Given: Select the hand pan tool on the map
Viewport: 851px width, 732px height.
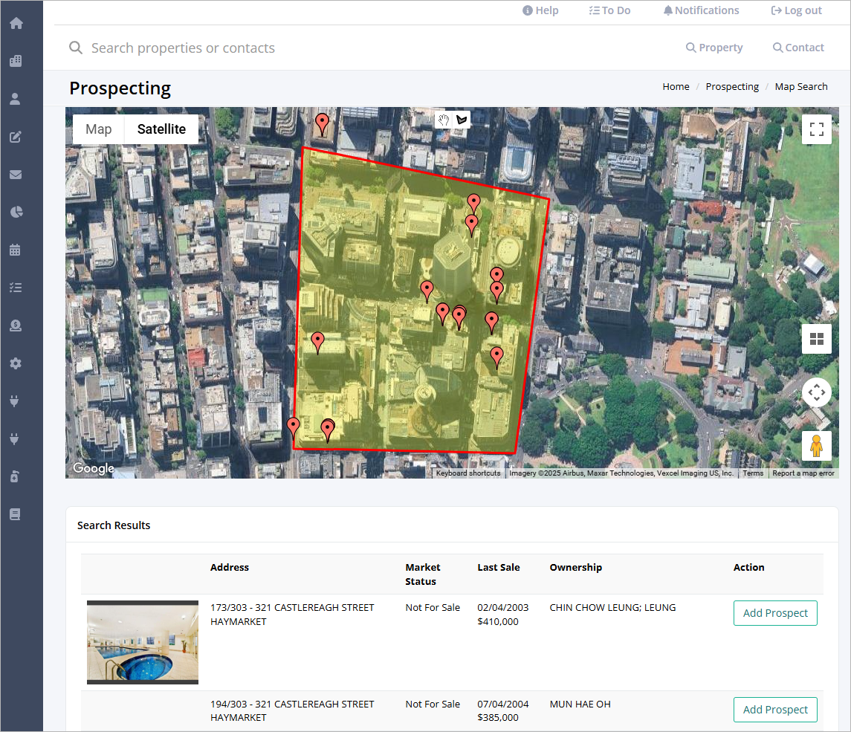Looking at the screenshot, I should tap(443, 119).
